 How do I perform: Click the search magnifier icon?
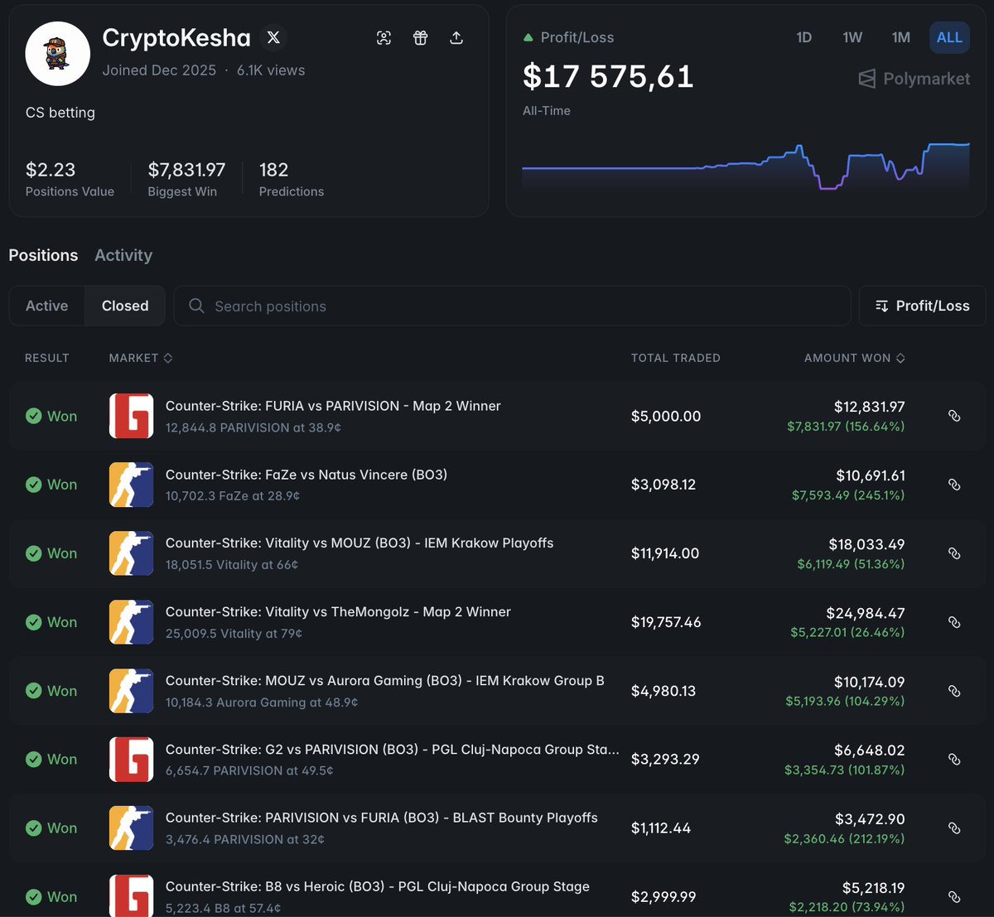click(196, 306)
